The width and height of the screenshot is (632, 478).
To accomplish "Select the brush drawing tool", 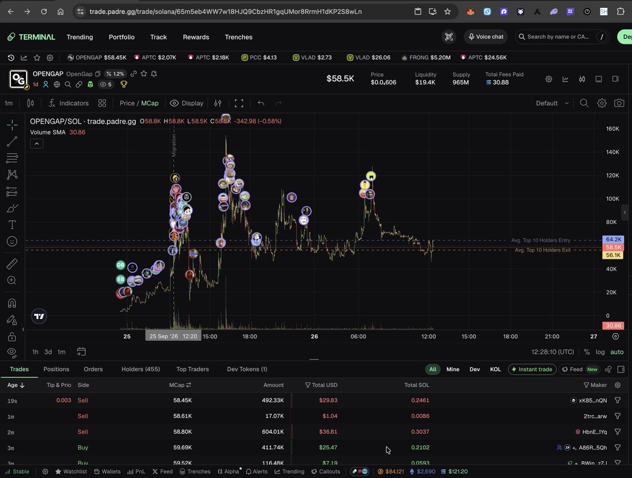I will (x=12, y=208).
